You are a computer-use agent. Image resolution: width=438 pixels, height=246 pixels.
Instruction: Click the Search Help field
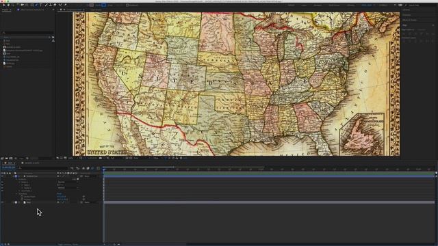pos(420,5)
